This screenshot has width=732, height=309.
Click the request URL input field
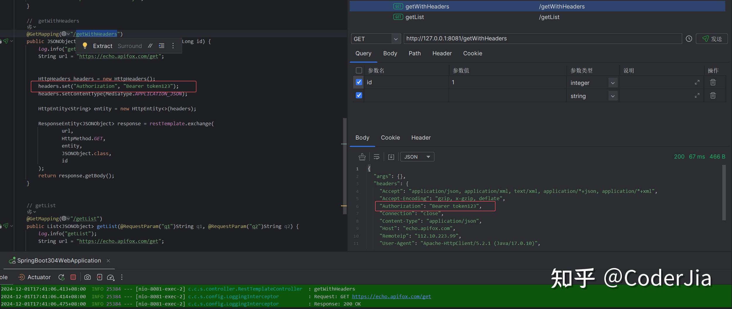pos(542,38)
